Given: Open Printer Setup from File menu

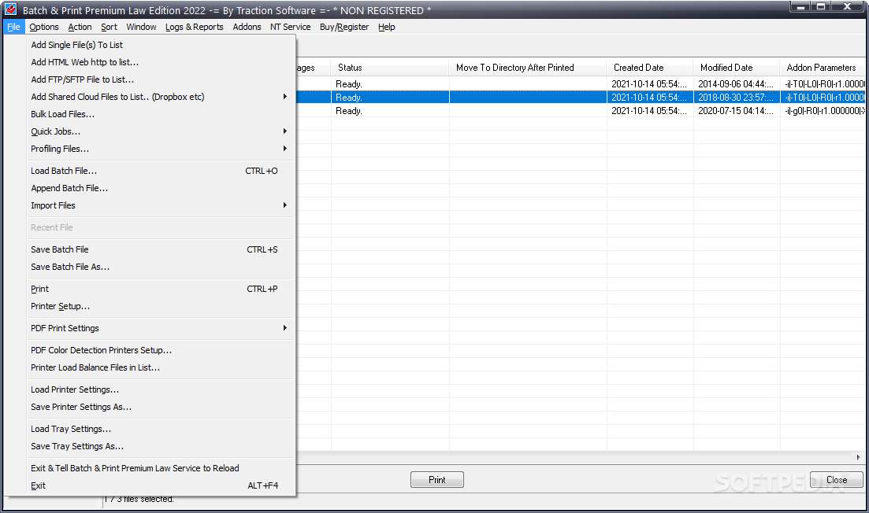Looking at the screenshot, I should (161, 305).
